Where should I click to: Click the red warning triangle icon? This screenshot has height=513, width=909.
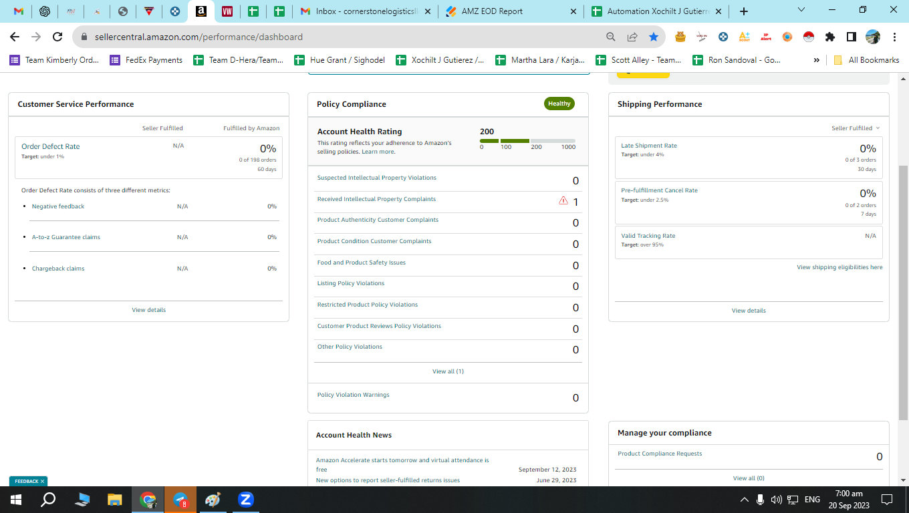tap(563, 200)
